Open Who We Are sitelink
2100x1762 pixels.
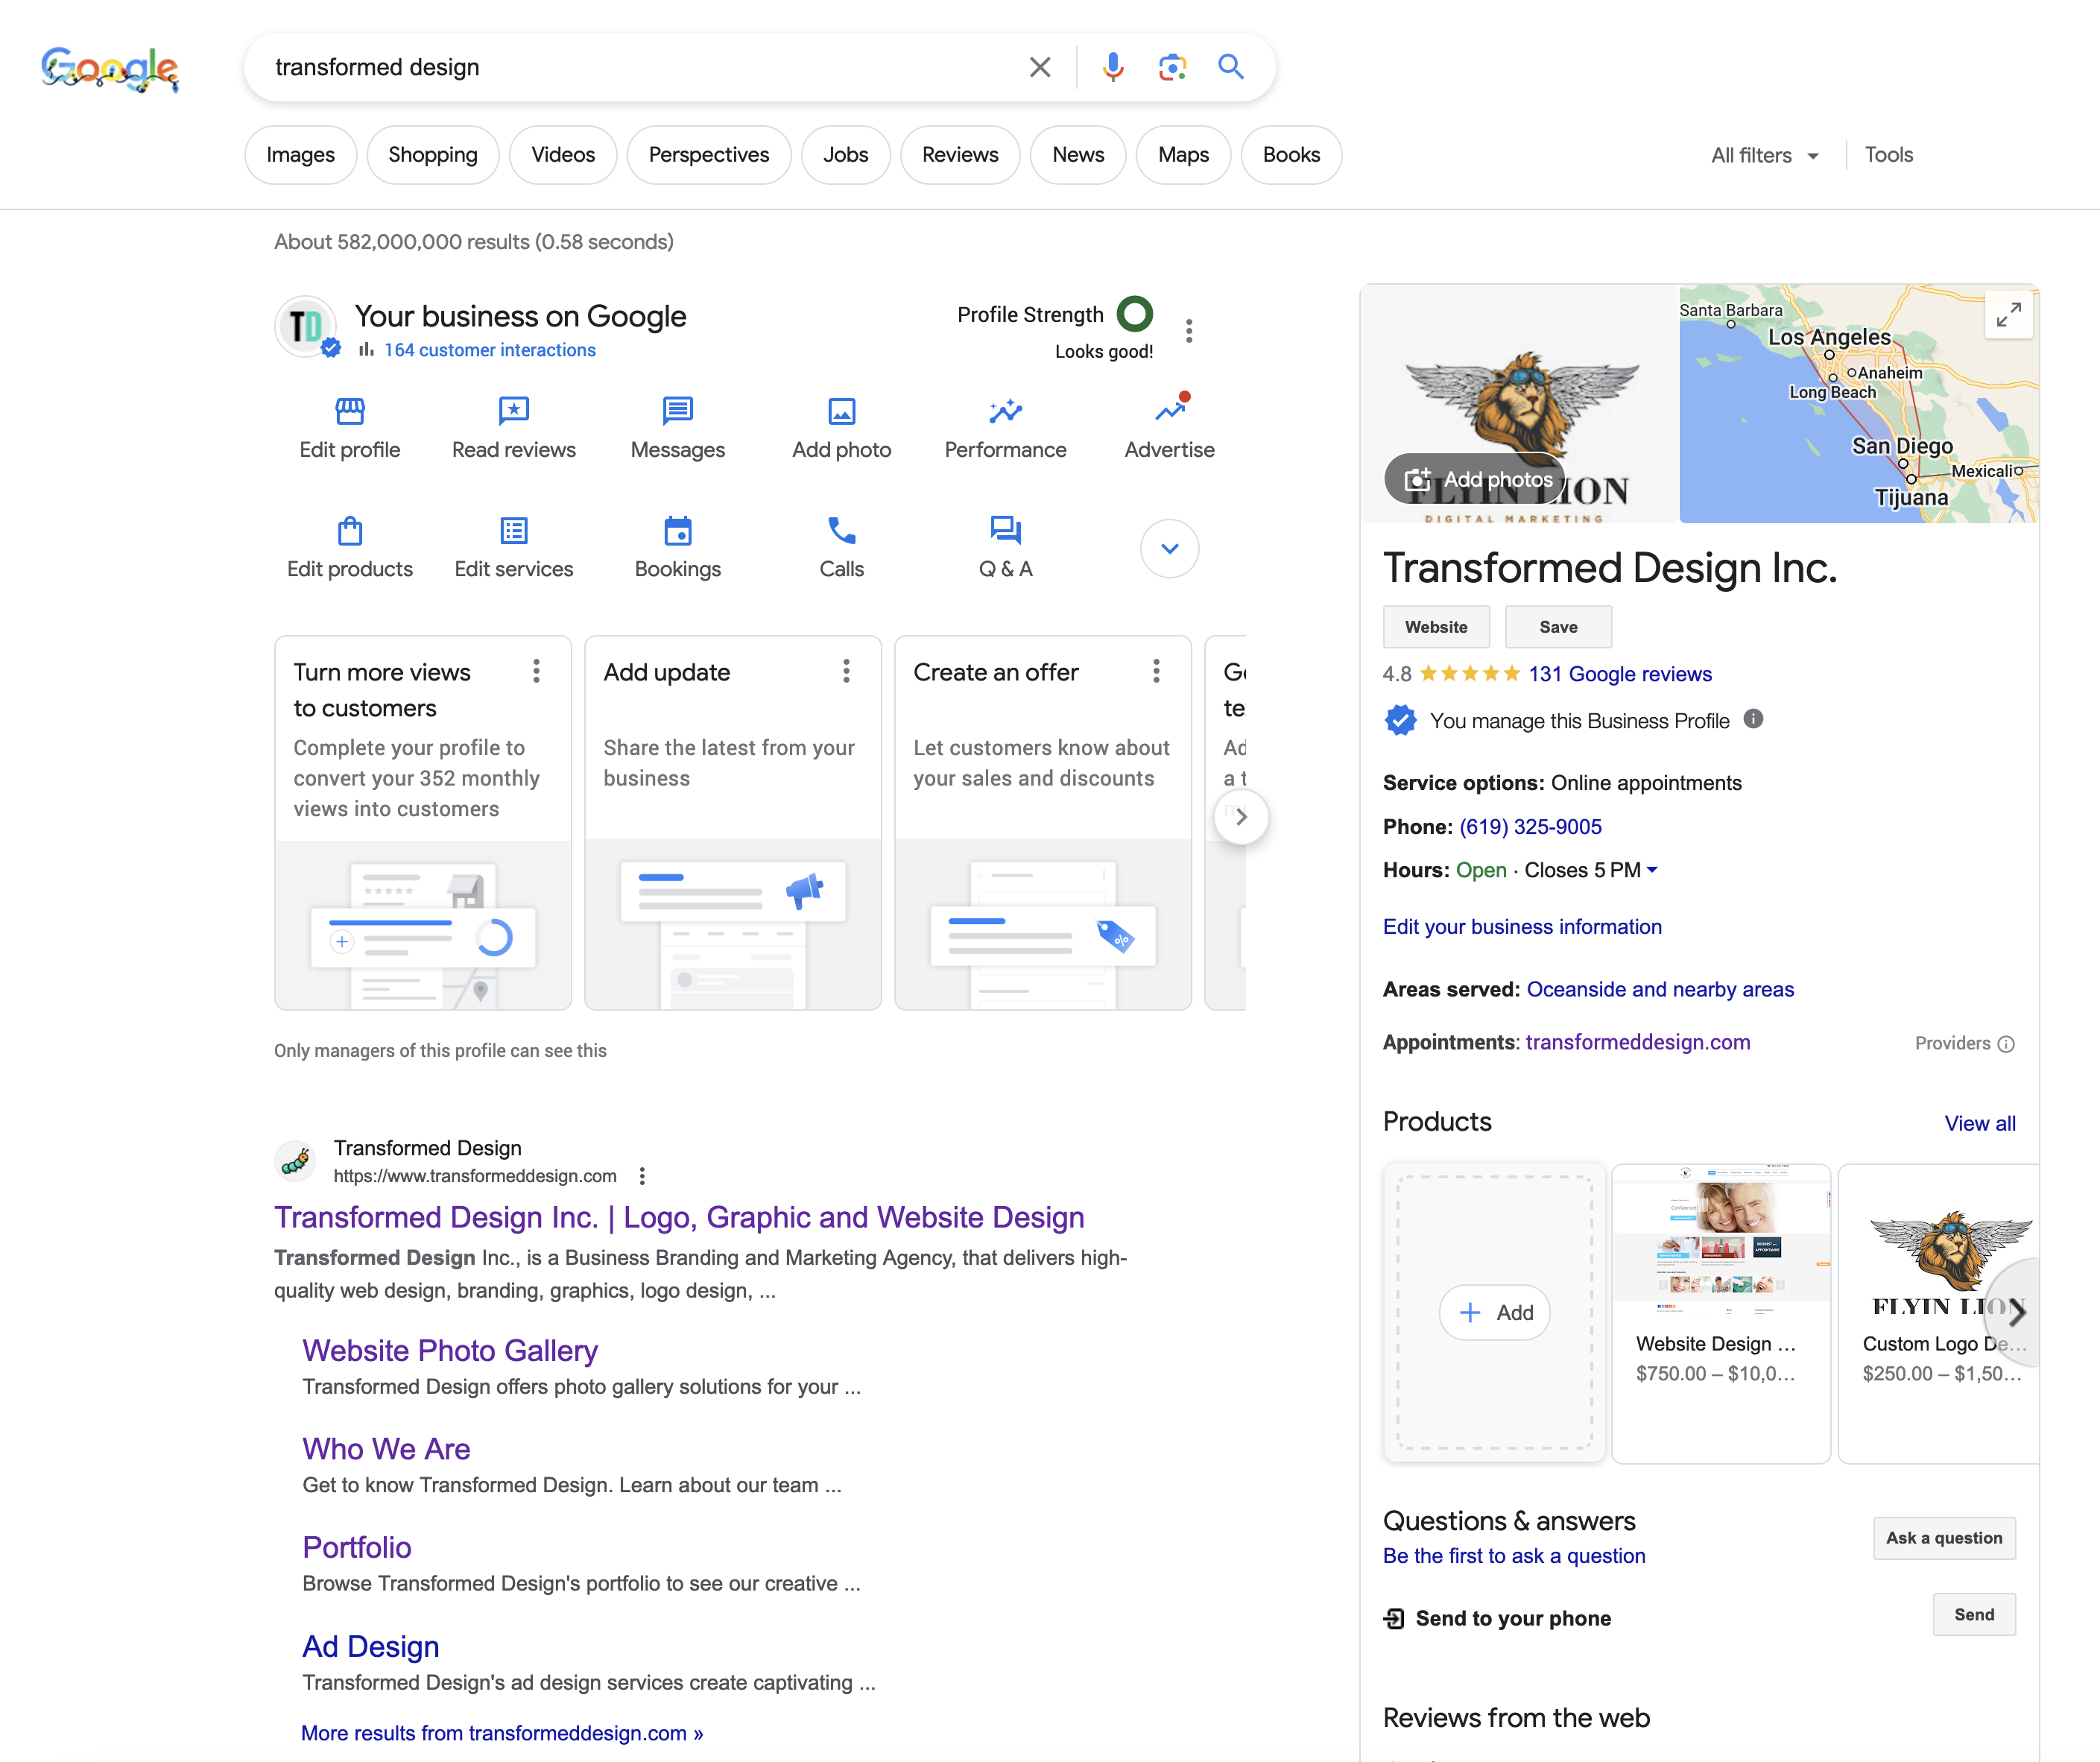click(x=386, y=1448)
